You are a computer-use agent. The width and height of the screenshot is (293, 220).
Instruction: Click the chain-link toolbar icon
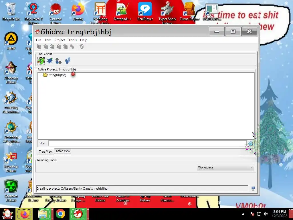click(x=72, y=46)
